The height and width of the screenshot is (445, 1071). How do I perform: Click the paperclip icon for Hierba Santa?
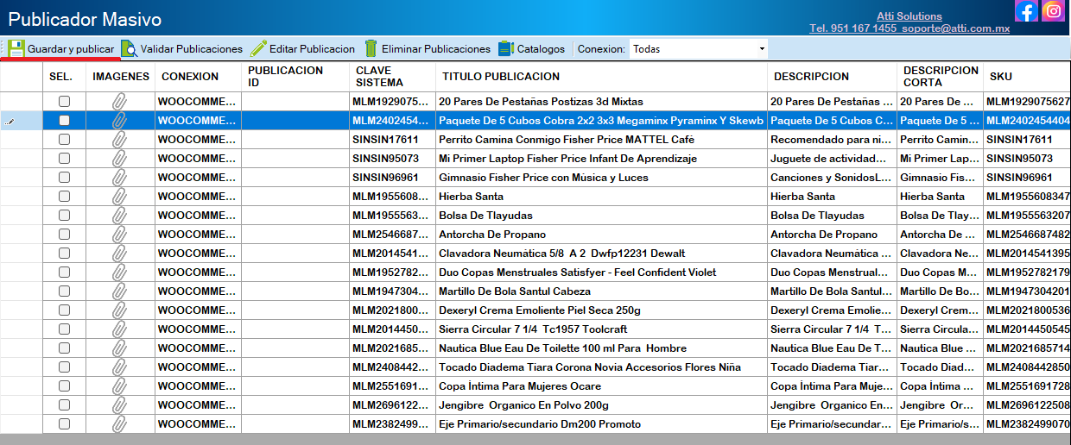pyautogui.click(x=120, y=197)
